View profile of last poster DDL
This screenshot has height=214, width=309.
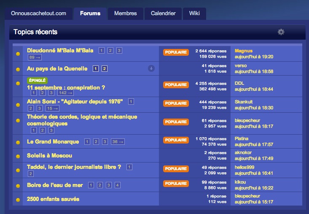pos(239,84)
